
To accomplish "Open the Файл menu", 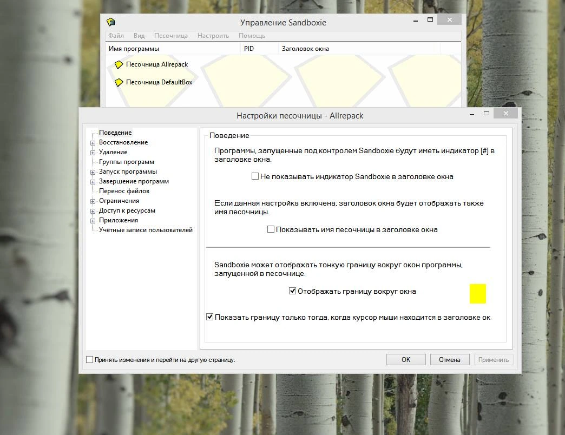I will point(116,36).
